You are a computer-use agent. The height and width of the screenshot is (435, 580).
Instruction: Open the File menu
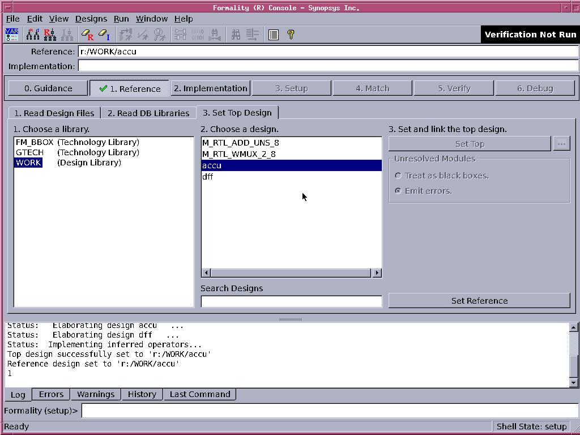tap(12, 19)
